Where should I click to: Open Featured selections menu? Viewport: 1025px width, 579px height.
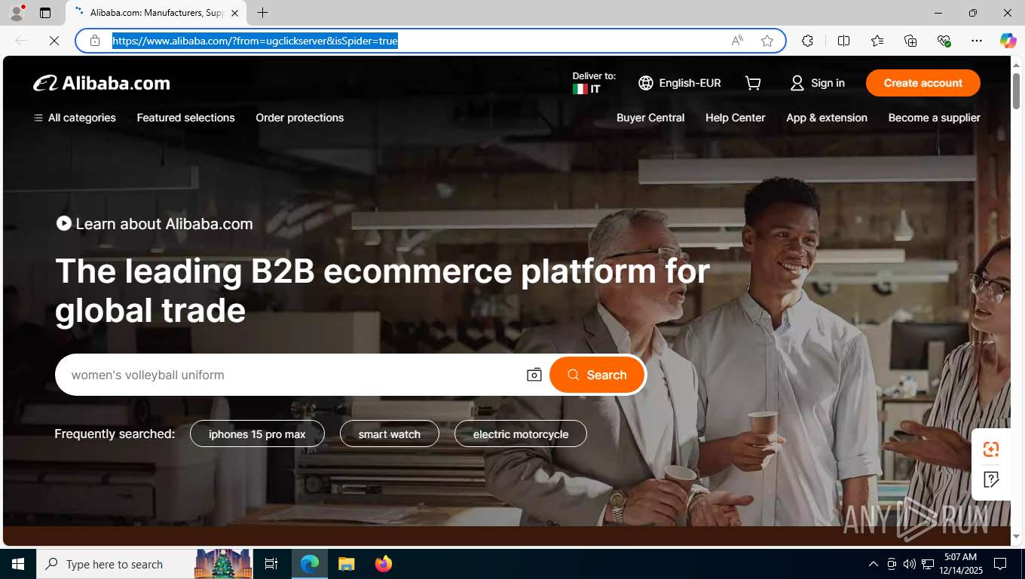(x=185, y=118)
